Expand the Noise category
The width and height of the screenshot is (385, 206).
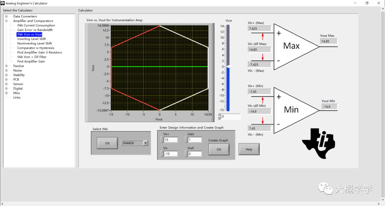click(6, 70)
